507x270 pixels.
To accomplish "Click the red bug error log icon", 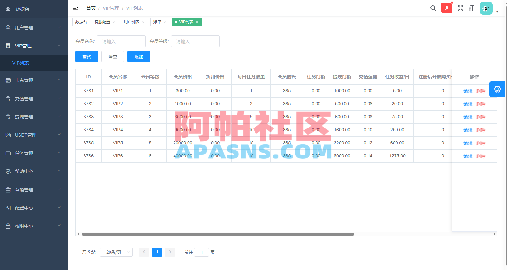I will [447, 8].
